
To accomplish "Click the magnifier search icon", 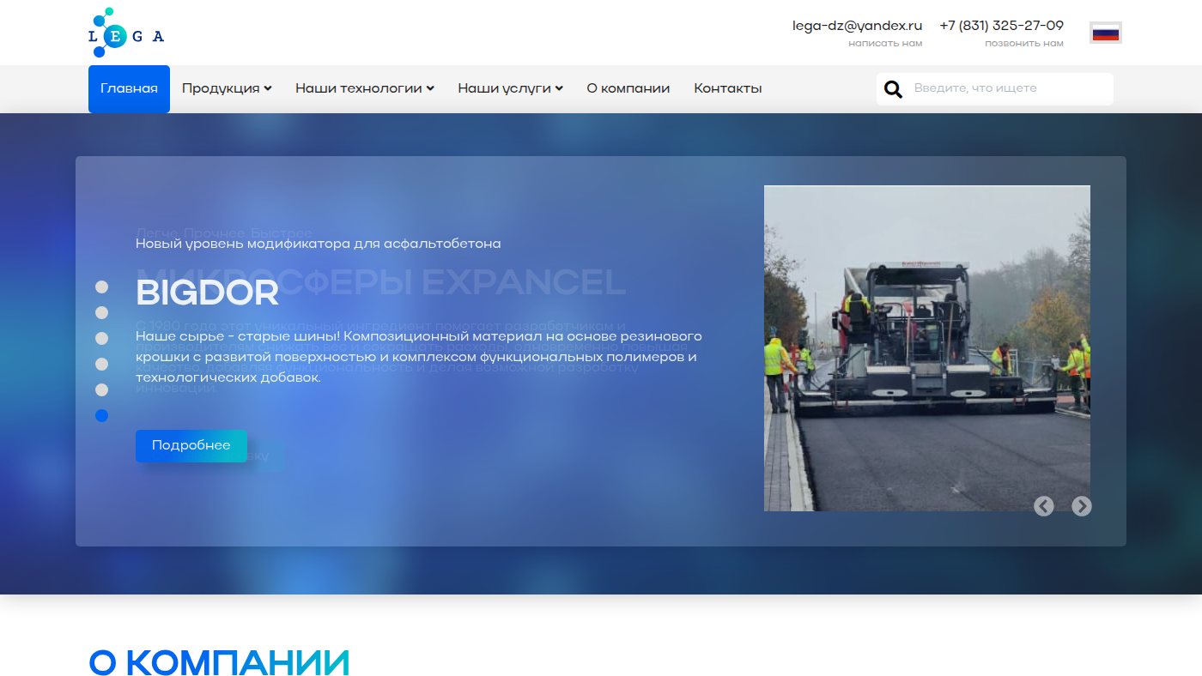I will (893, 89).
